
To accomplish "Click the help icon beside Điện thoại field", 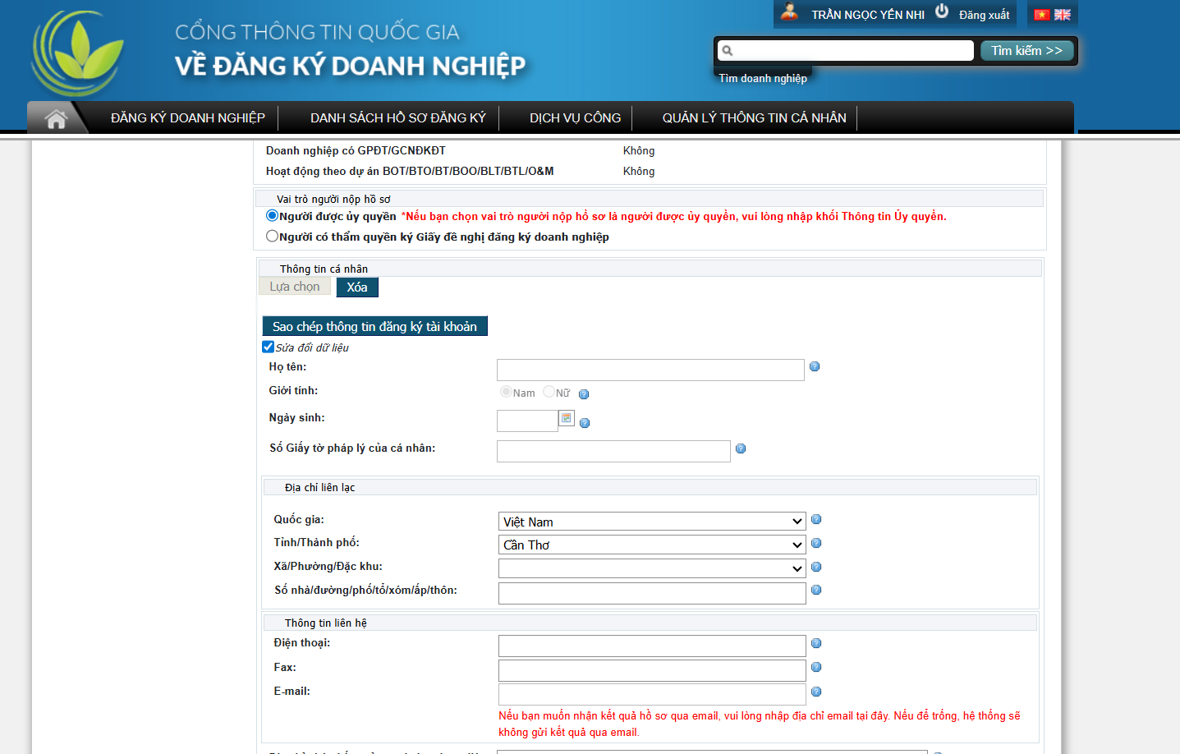I will click(816, 643).
